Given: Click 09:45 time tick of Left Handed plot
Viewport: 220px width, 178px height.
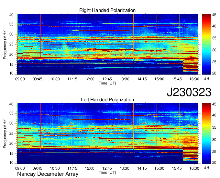Looking at the screenshot, I should point(37,168).
